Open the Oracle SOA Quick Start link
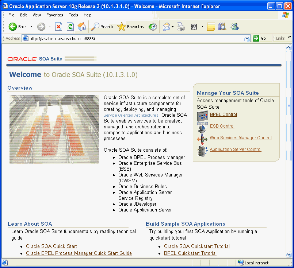 point(51,246)
